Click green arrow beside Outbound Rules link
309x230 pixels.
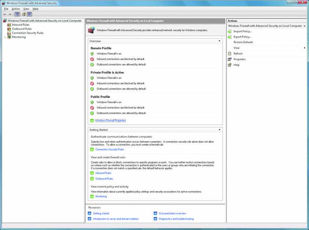92,179
